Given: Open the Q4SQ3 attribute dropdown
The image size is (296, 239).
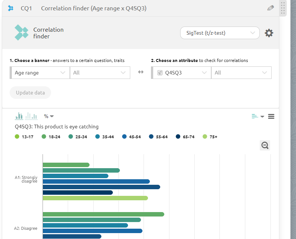Looking at the screenshot, I should coord(181,73).
